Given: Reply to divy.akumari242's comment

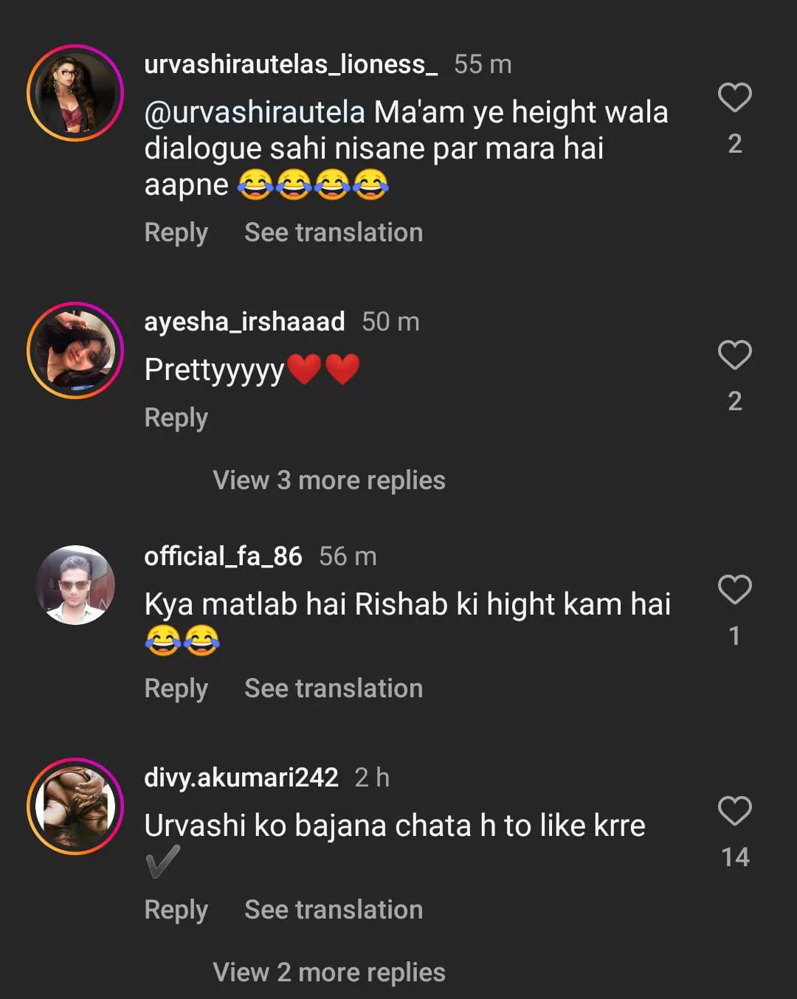Looking at the screenshot, I should pyautogui.click(x=176, y=910).
